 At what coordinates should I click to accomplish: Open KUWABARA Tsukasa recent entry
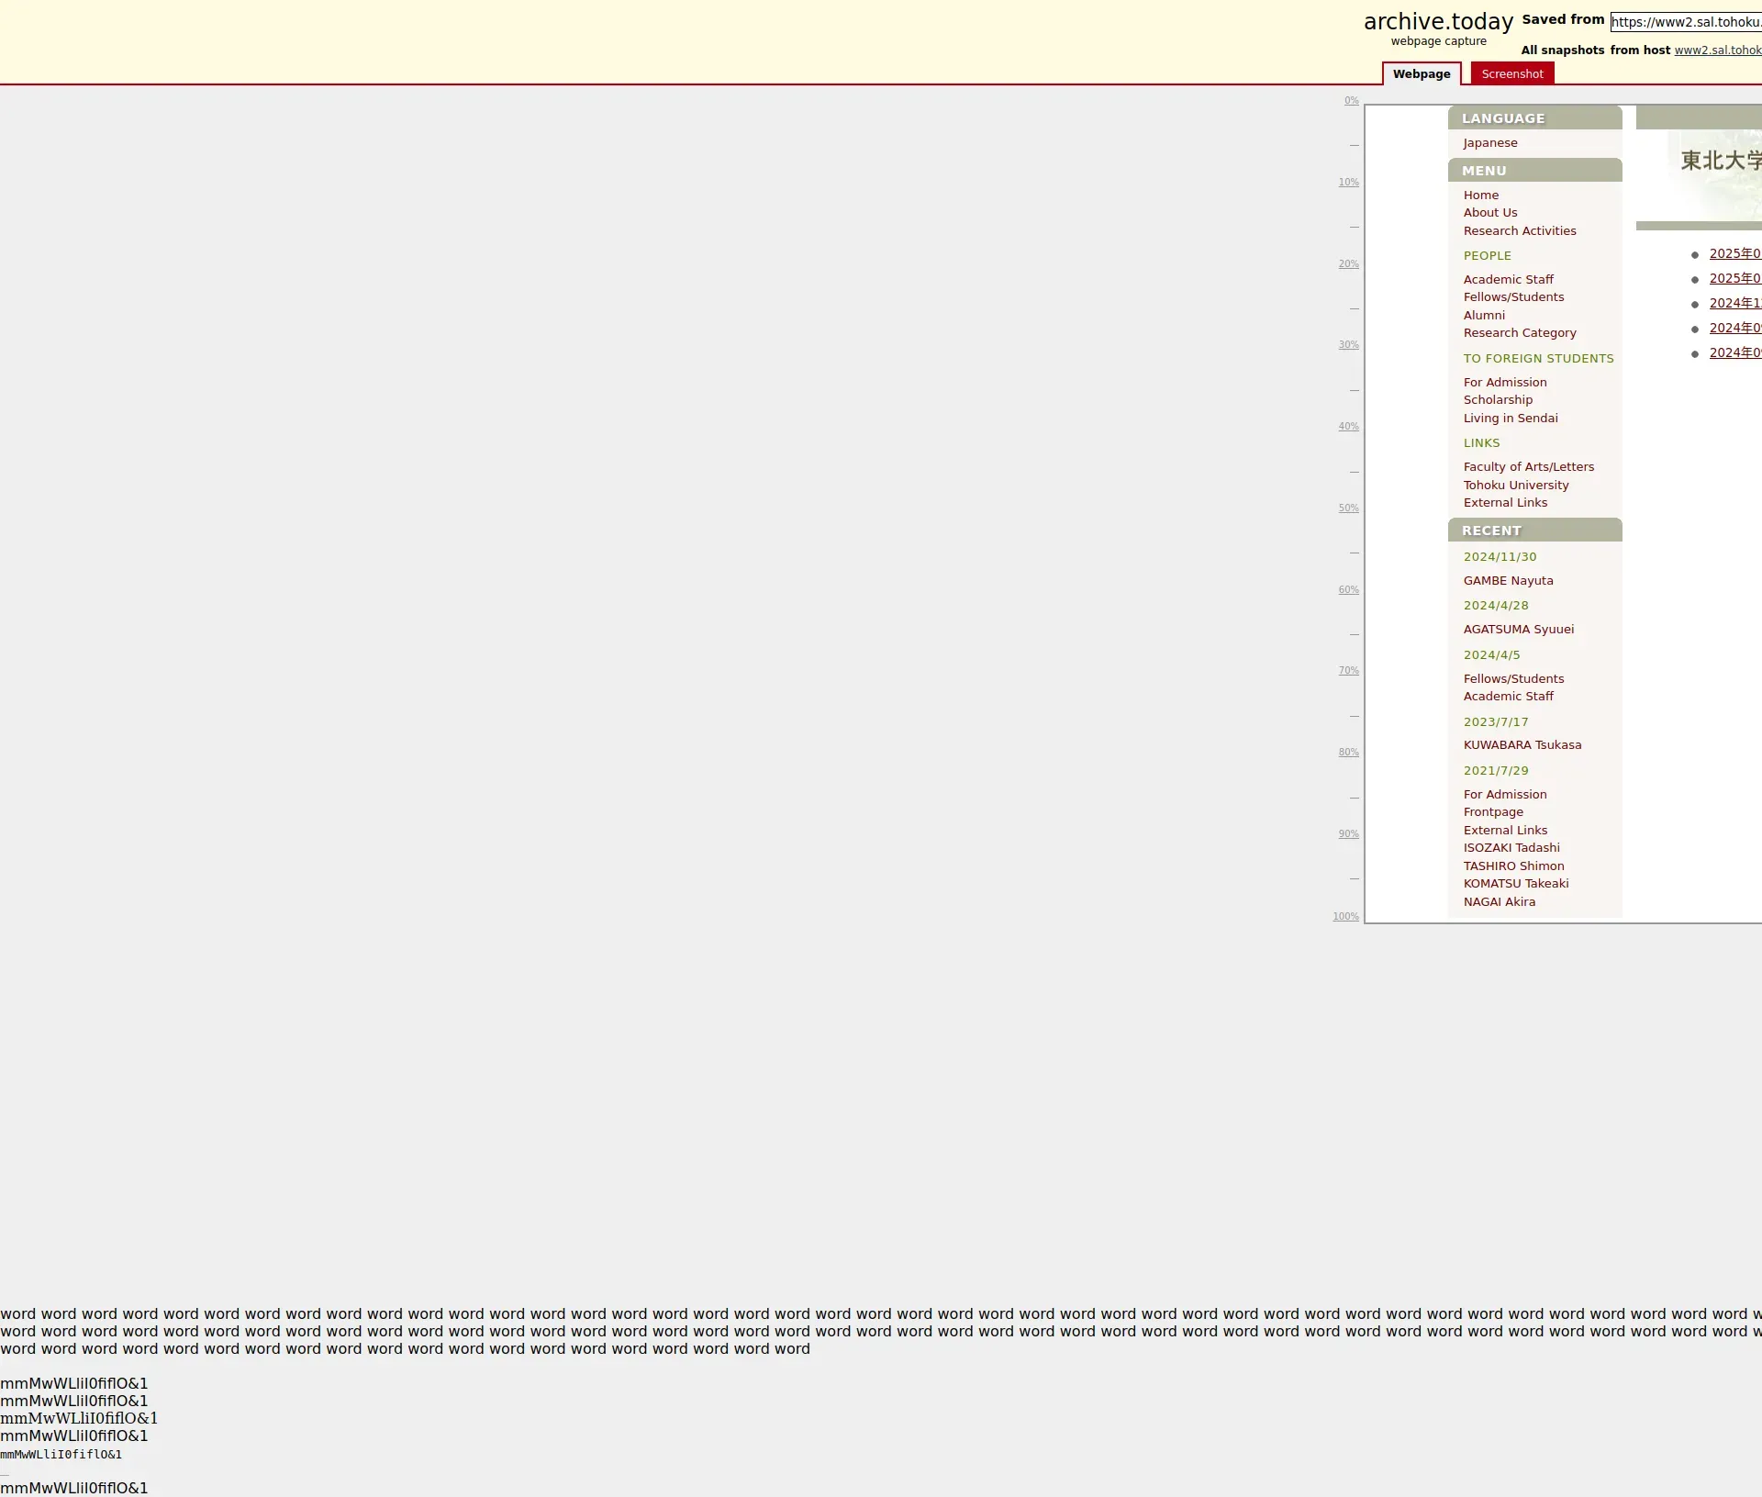click(1522, 745)
